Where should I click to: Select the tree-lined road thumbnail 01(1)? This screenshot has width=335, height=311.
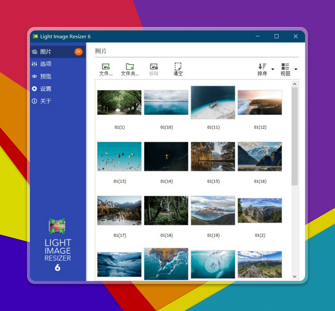119,102
